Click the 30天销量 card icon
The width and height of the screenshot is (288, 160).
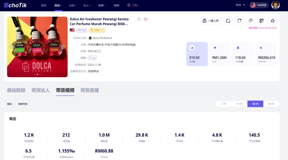(x=238, y=48)
